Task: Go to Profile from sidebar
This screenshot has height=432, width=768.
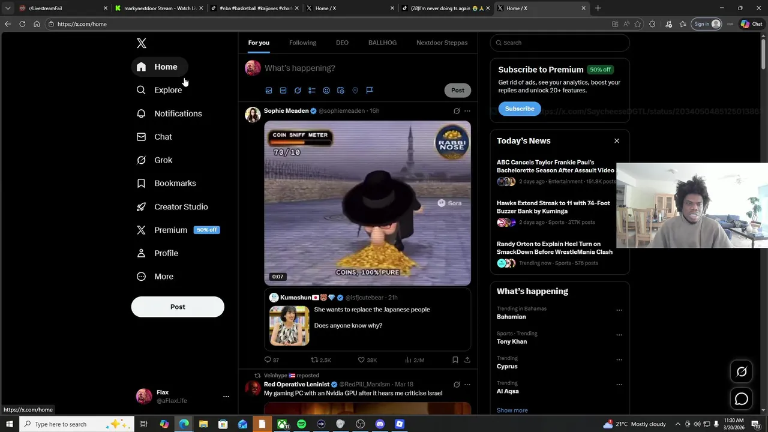Action: point(157,253)
